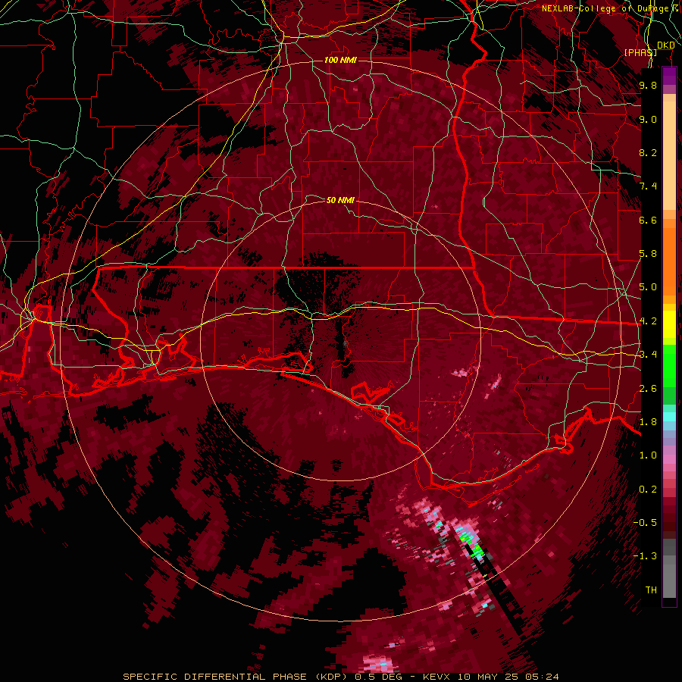Click the '3.4' value on the scale
682x682 pixels.
click(x=648, y=355)
